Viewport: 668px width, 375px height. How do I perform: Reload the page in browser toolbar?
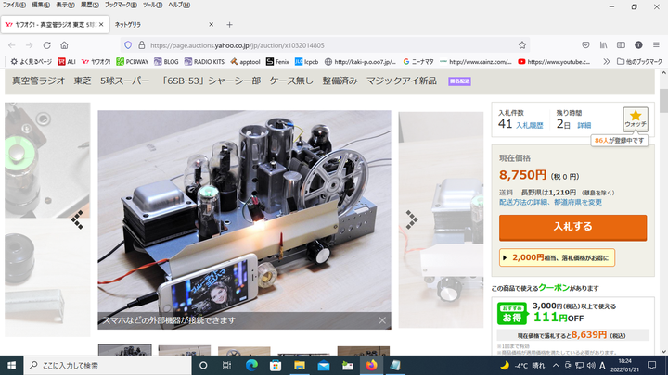[x=46, y=44]
